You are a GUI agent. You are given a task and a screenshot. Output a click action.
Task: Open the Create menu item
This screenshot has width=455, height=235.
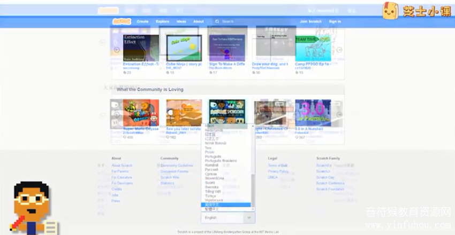point(142,21)
